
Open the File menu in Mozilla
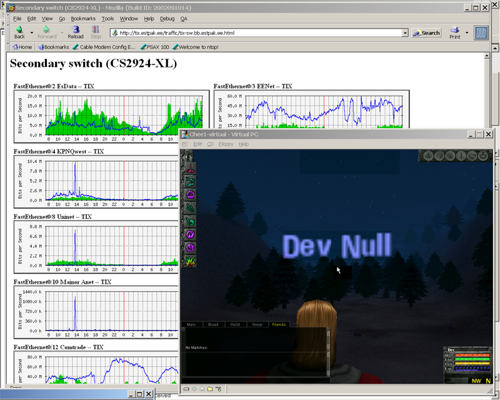pyautogui.click(x=17, y=19)
